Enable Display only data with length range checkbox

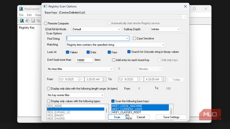(49, 88)
